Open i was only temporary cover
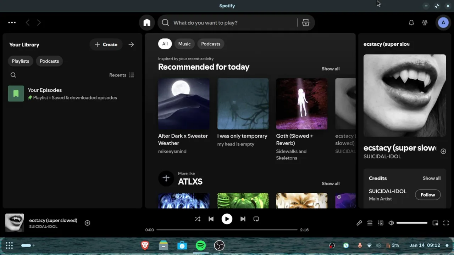This screenshot has height=255, width=454. (x=243, y=104)
